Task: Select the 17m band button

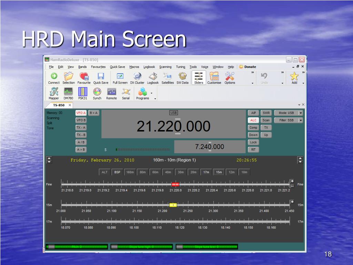Action: pos(206,172)
